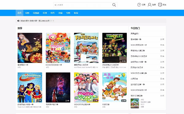The height and width of the screenshot is (114, 184).
Task: Open the small thumbnail under the hot list
Action: (135, 103)
